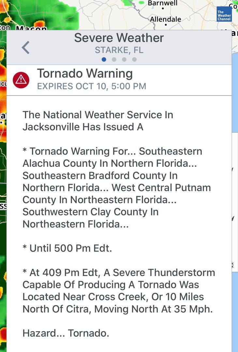This screenshot has width=238, height=352.
Task: Click the Barnwell label on the map
Action: (x=163, y=3)
